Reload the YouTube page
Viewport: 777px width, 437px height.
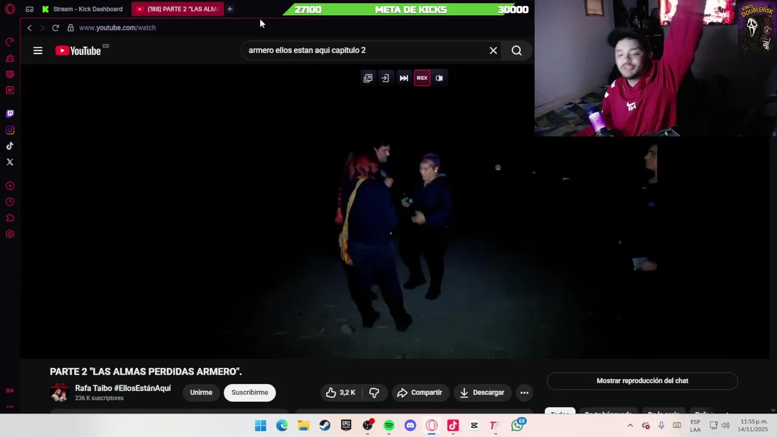55,28
